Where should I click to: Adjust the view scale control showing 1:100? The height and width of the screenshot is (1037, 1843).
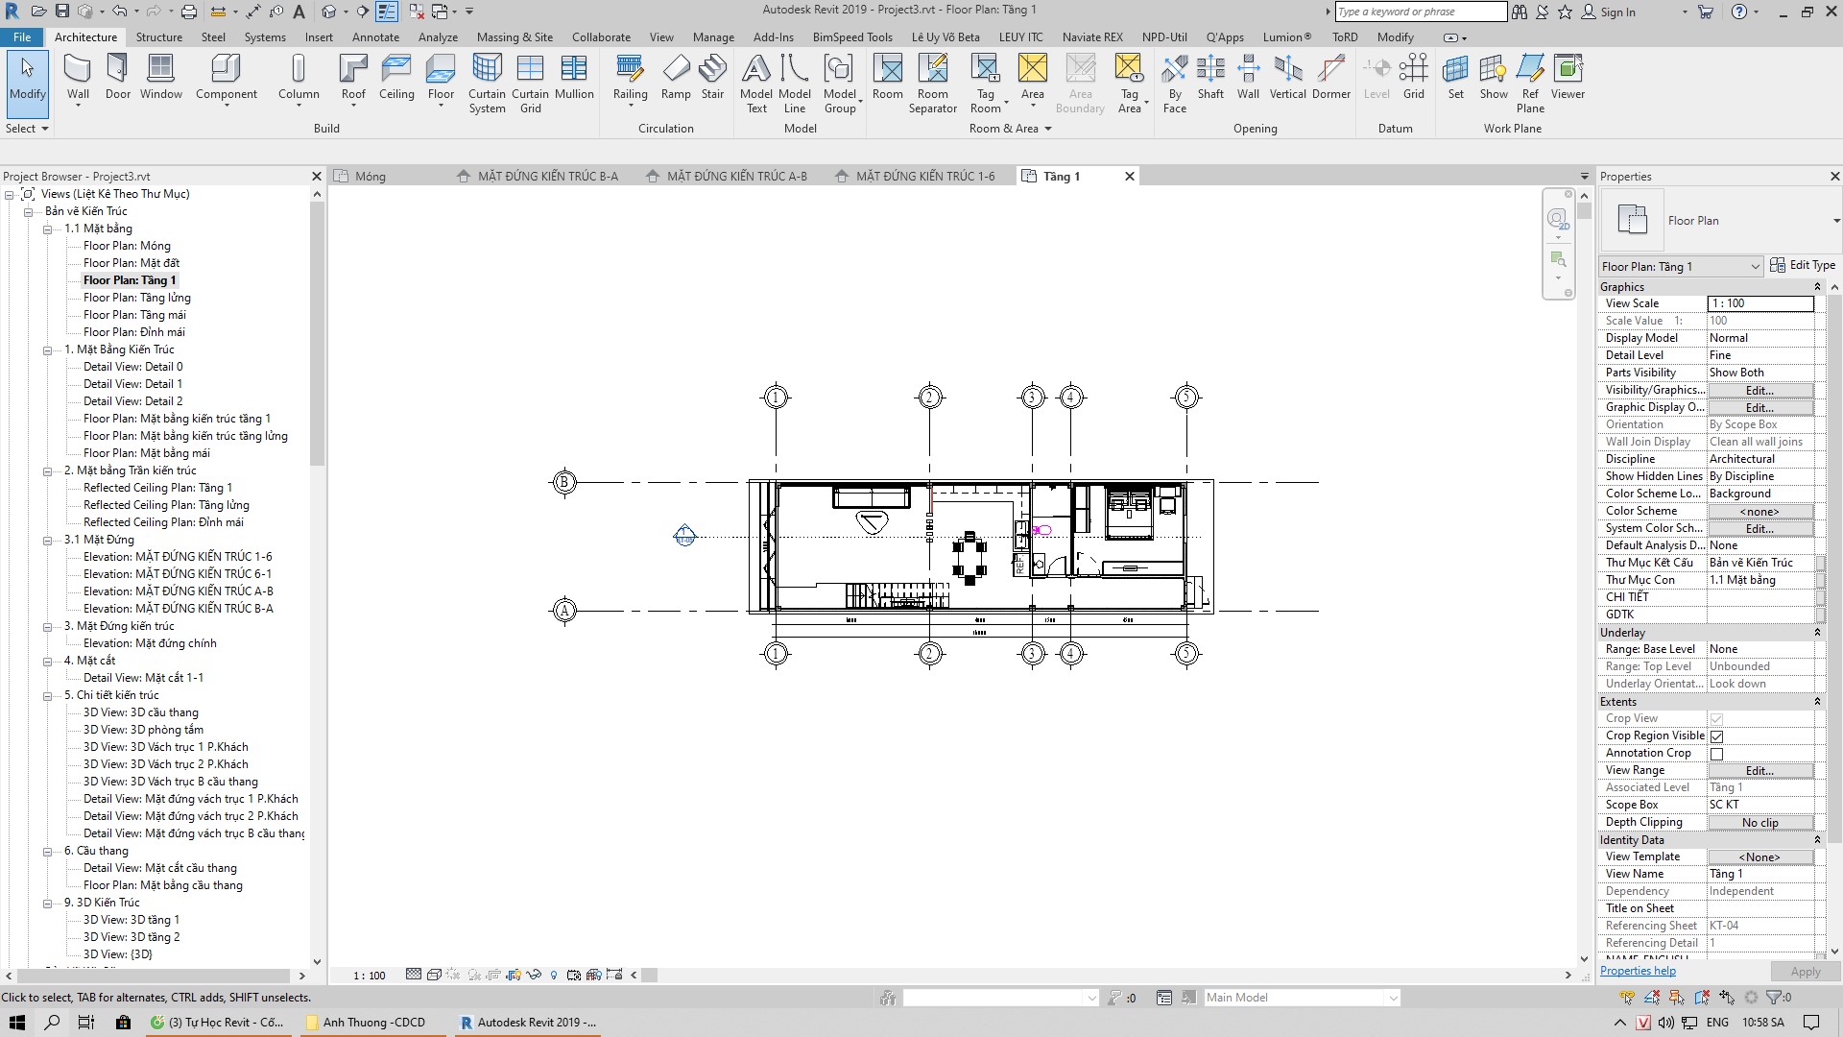click(369, 975)
